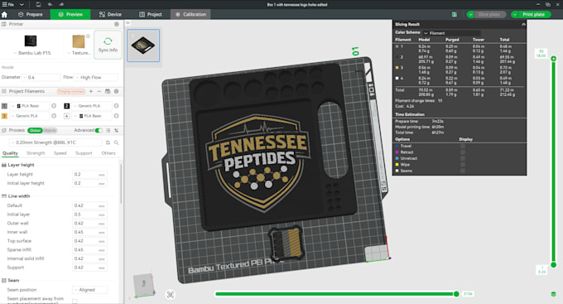Click the zoom-to-fit view icon
Image resolution: width=563 pixels, height=304 pixels.
tap(171, 295)
